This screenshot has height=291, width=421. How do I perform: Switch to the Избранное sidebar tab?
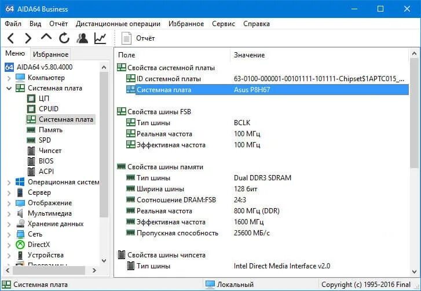pos(50,54)
